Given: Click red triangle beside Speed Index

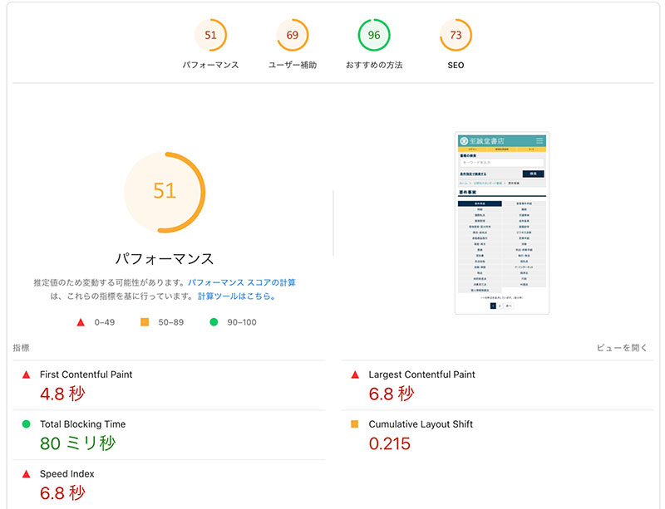Looking at the screenshot, I should coord(27,474).
